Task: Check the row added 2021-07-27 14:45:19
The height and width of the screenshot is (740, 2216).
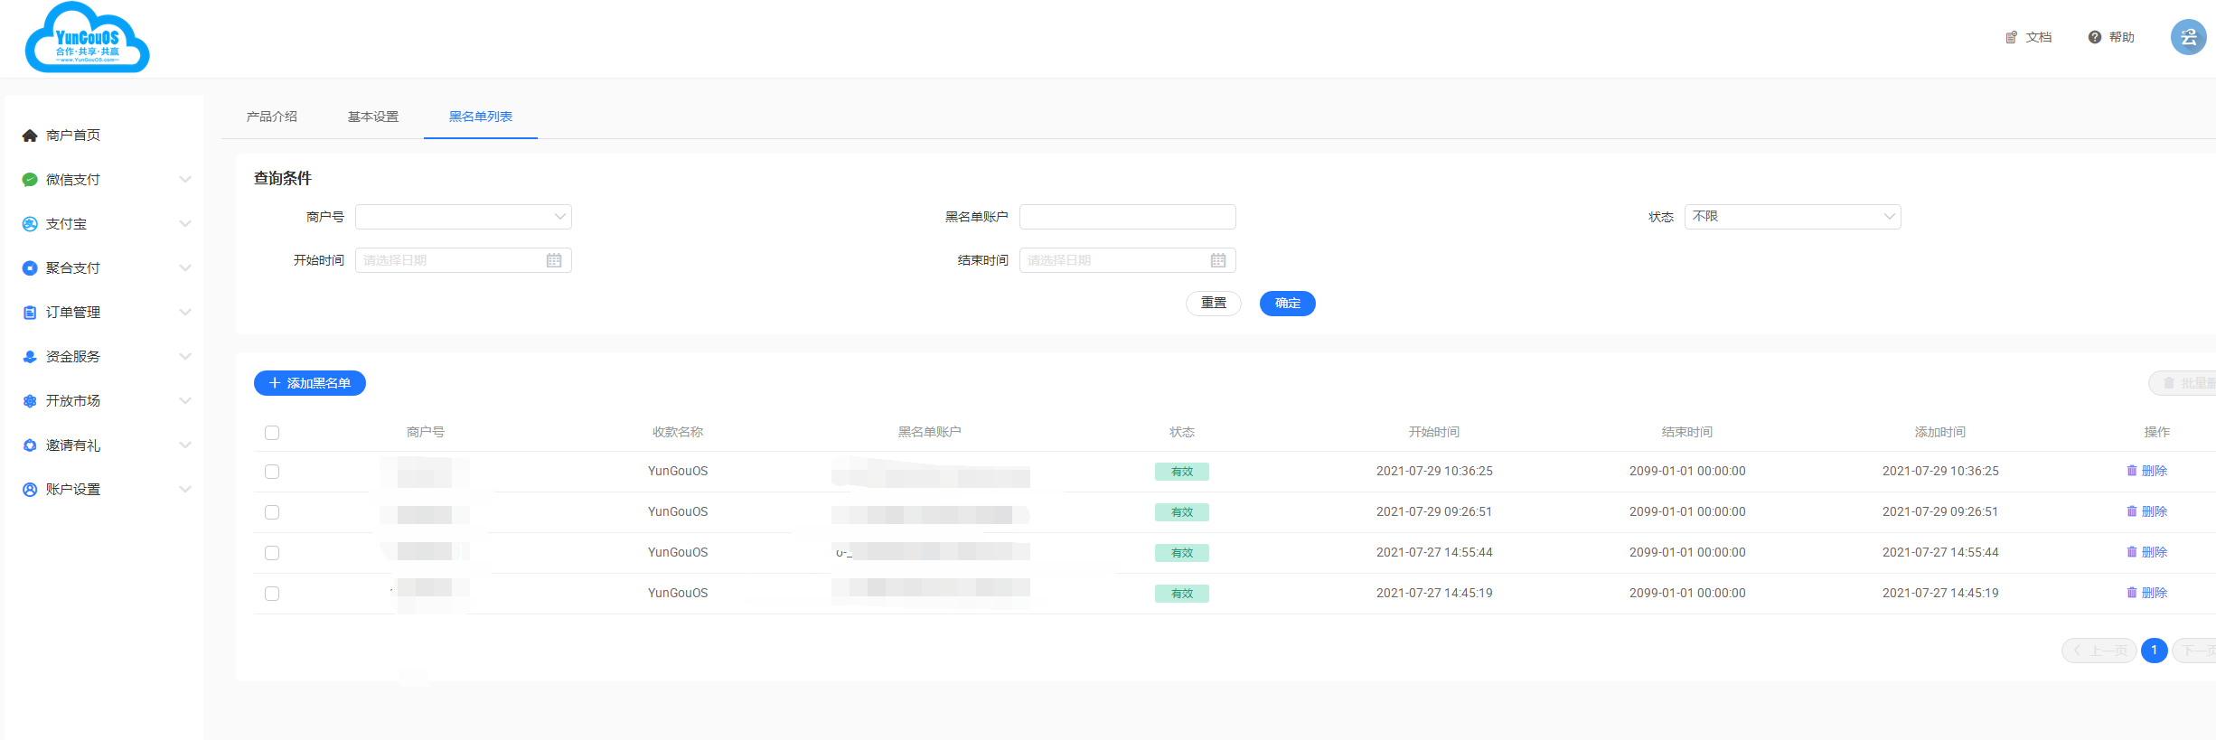Action: click(272, 594)
